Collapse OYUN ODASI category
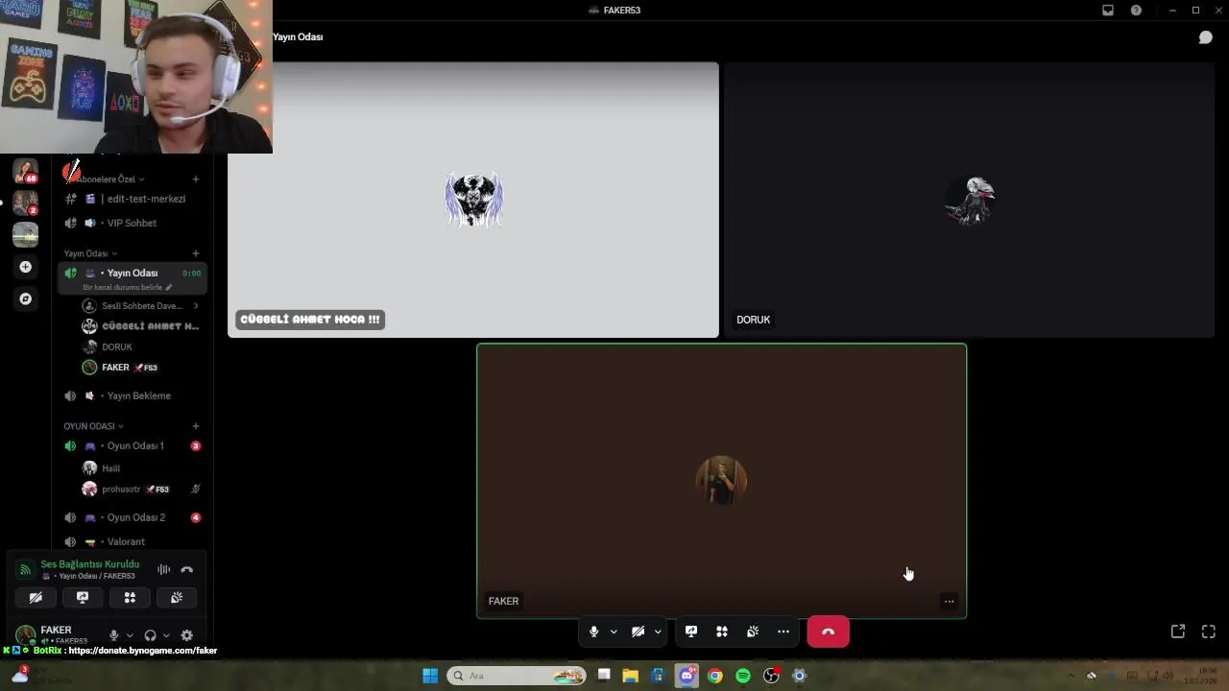The height and width of the screenshot is (691, 1229). tap(93, 426)
